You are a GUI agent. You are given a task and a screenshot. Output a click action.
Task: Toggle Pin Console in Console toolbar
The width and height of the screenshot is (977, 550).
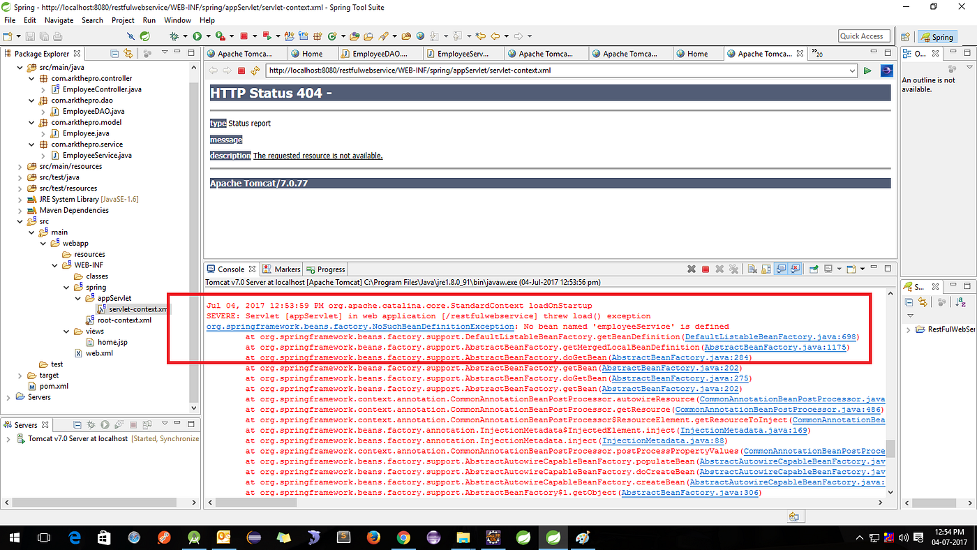[x=814, y=269]
